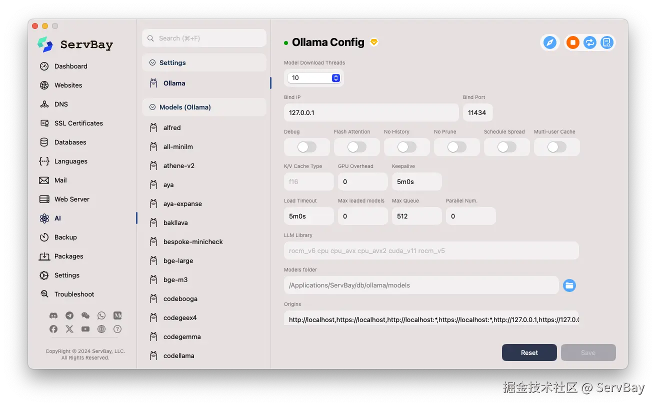Click the Bind Port field
This screenshot has height=406, width=656.
point(477,112)
